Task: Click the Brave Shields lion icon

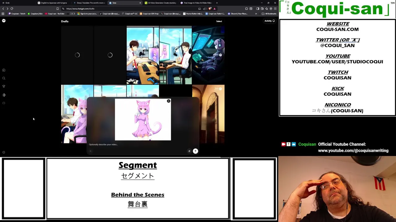Action: [x=210, y=9]
